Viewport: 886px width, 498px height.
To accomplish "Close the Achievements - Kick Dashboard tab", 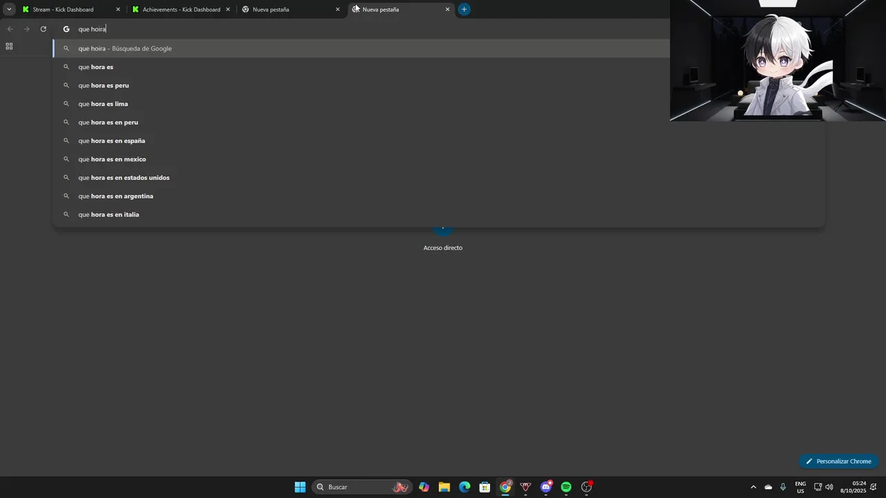I will pyautogui.click(x=228, y=10).
